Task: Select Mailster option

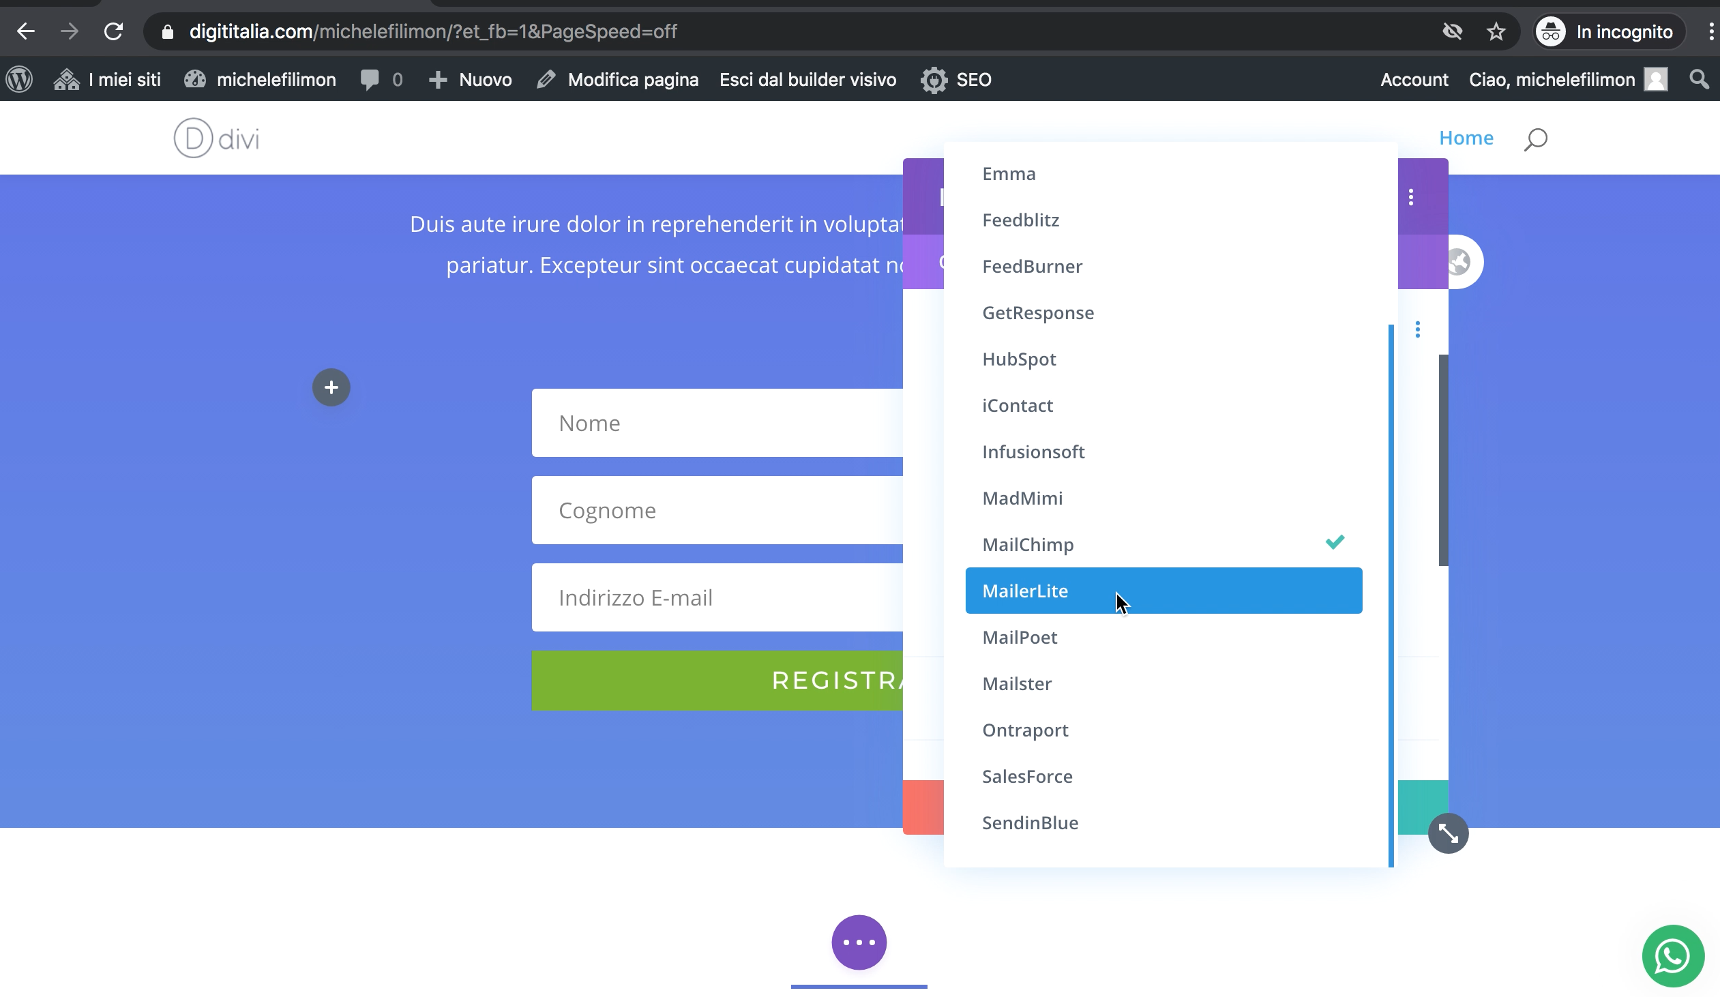Action: coord(1163,684)
